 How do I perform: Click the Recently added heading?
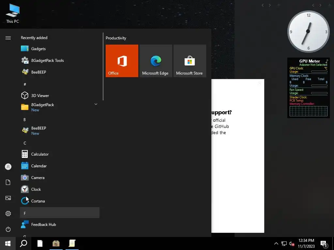click(34, 38)
